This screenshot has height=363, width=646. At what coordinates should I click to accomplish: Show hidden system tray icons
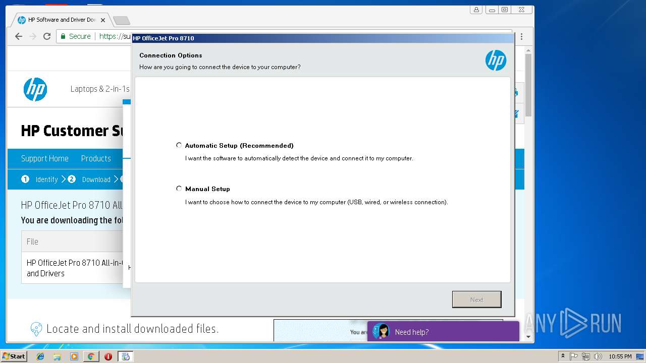click(x=563, y=356)
